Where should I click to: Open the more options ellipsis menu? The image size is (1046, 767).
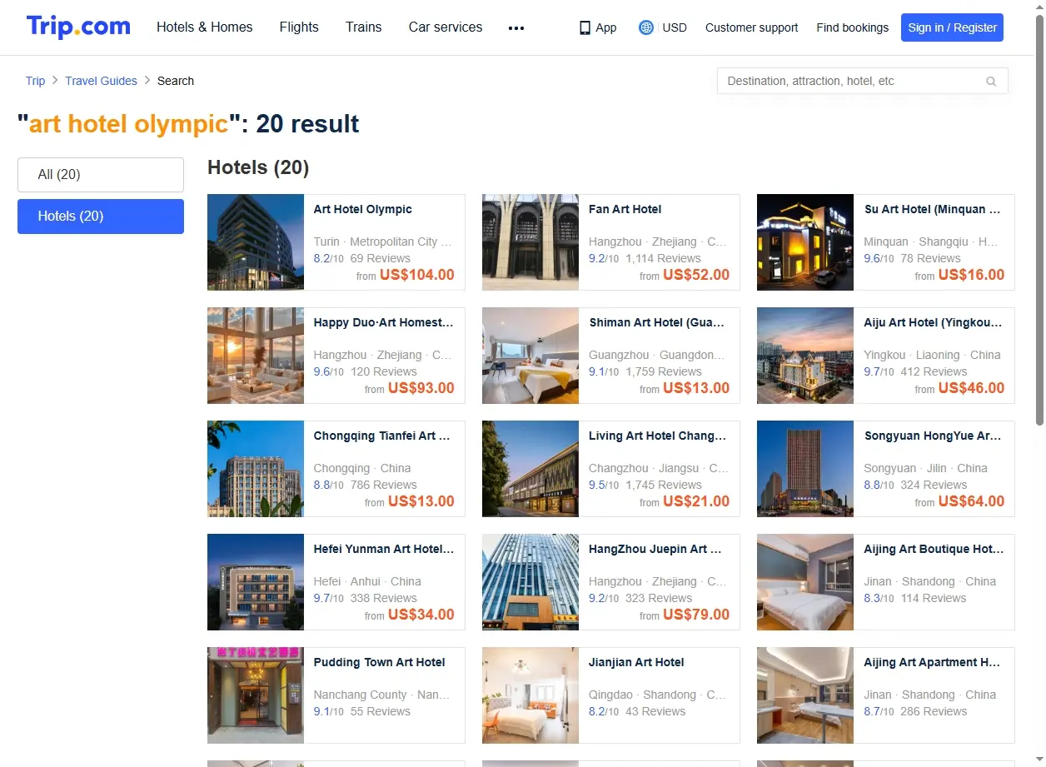[x=516, y=27]
